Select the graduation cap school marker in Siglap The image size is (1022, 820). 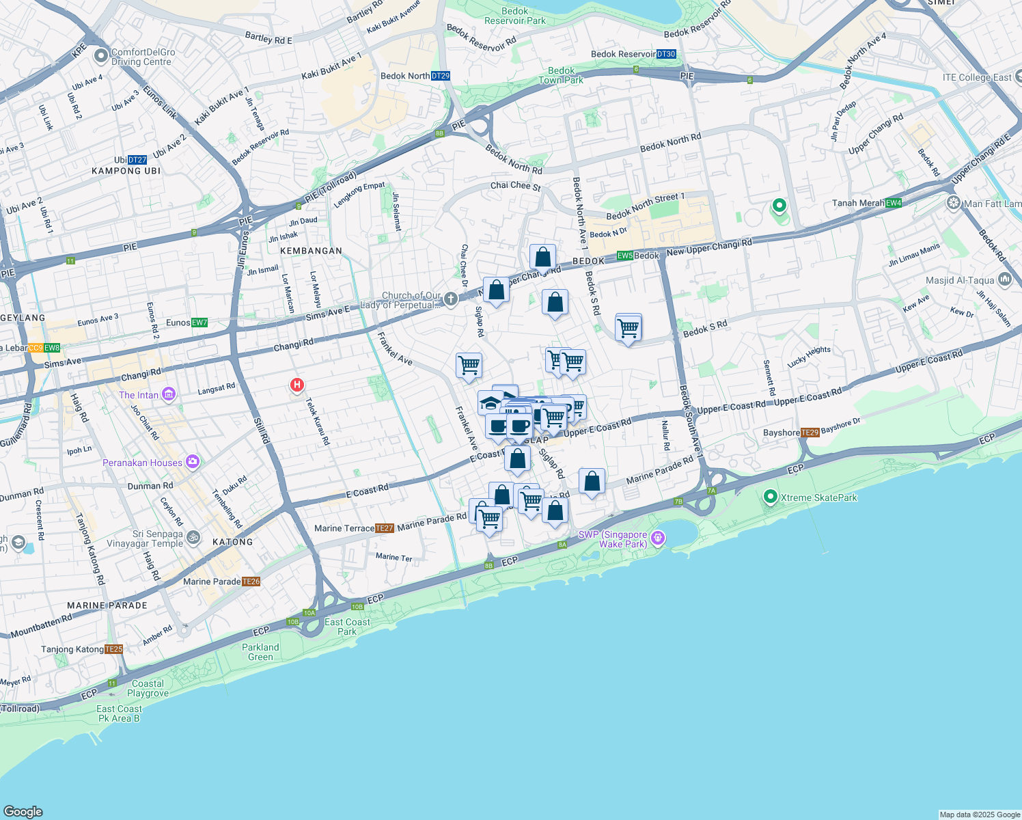click(489, 403)
